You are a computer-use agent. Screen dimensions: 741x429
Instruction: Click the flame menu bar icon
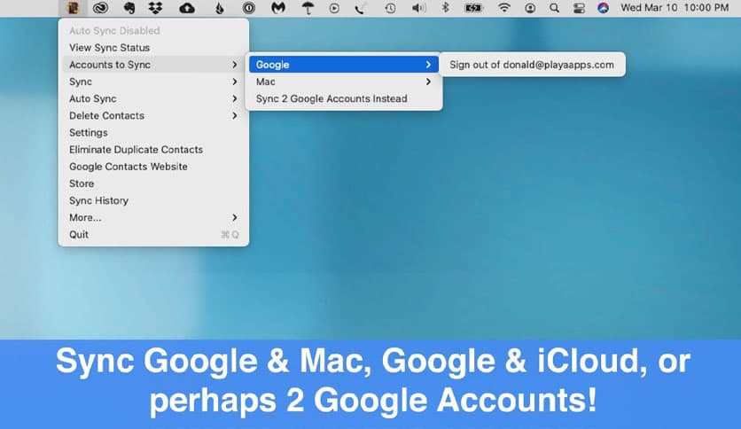pos(220,8)
